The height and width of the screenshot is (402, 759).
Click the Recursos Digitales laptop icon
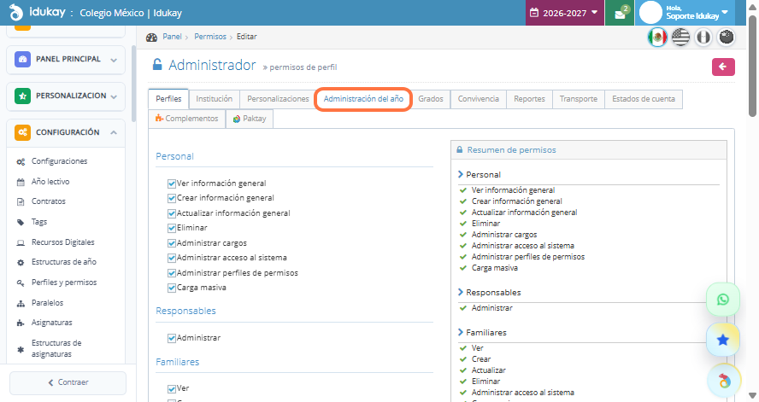[x=21, y=242]
